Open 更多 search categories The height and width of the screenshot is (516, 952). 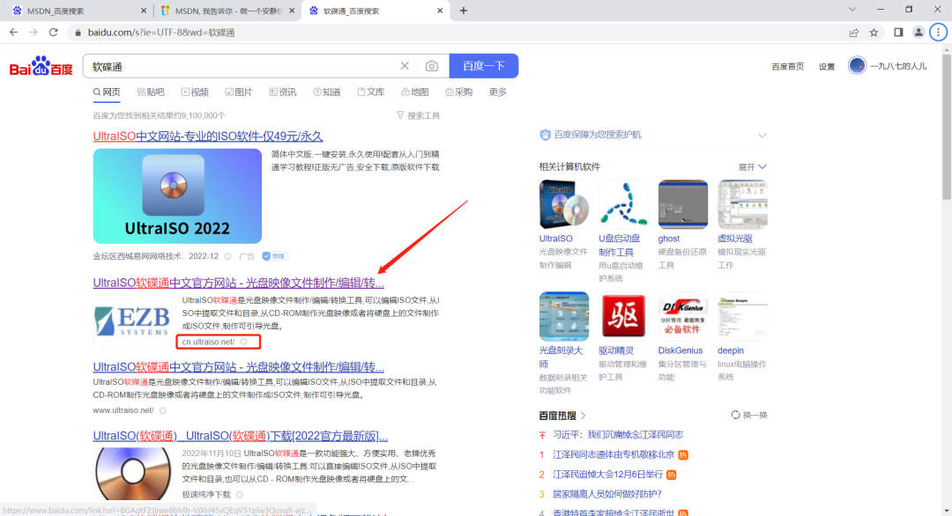(497, 92)
